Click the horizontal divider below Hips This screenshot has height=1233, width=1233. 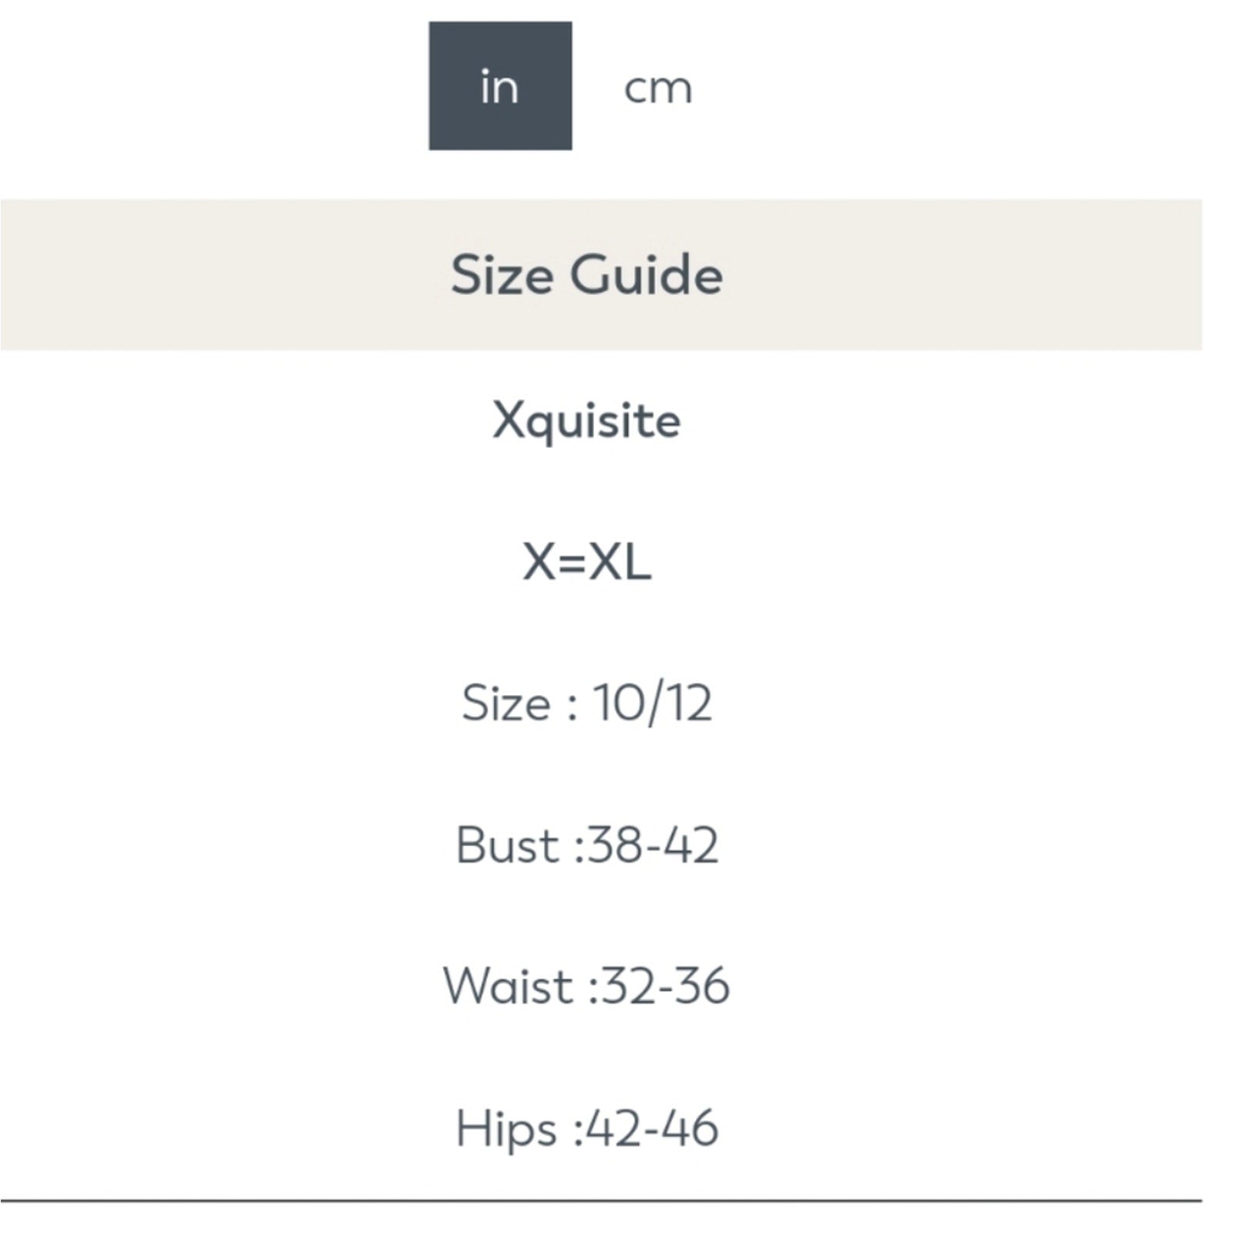tap(601, 1201)
